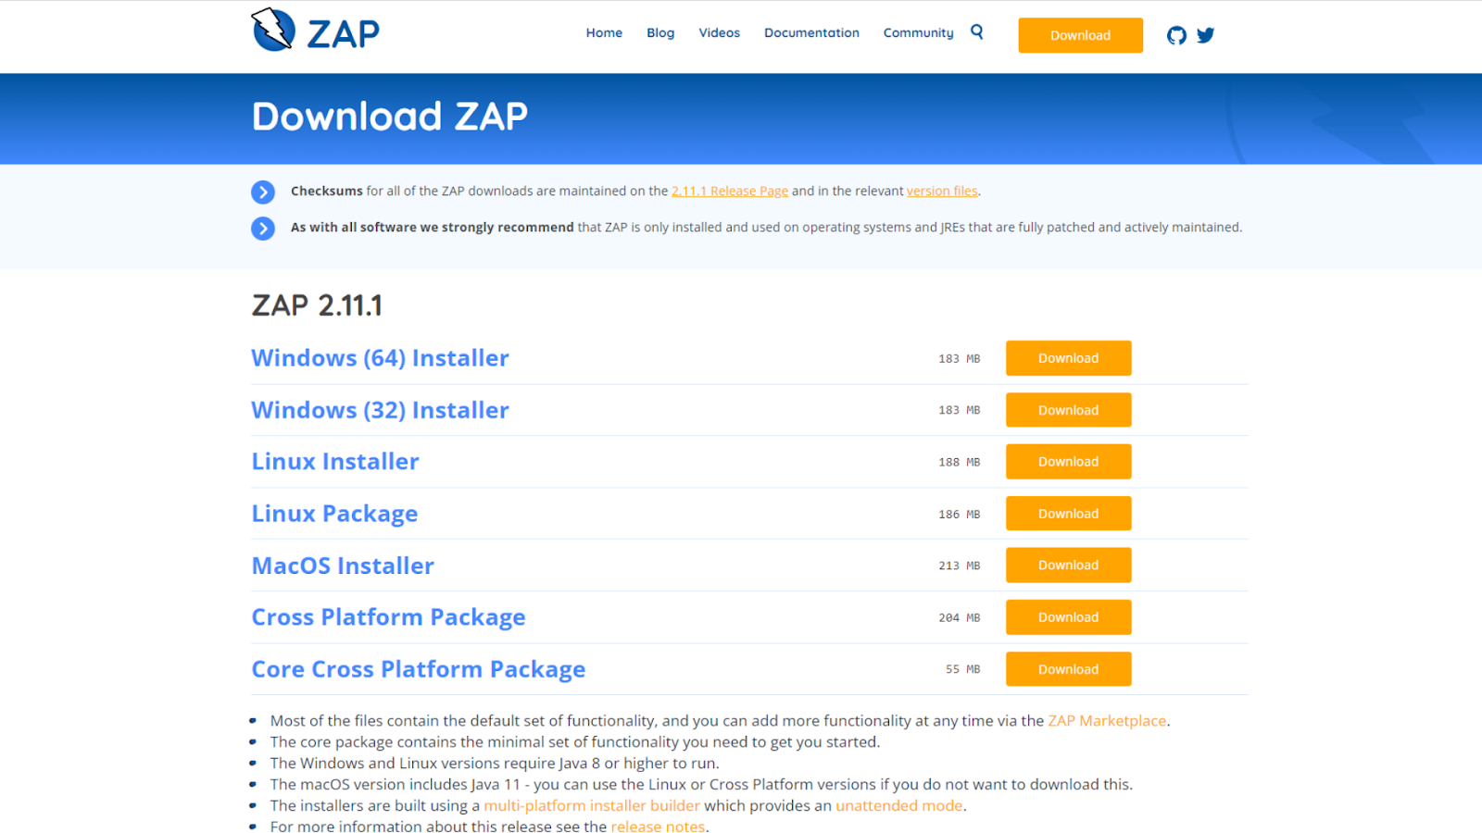Click the MacOS Installer title
This screenshot has width=1482, height=833.
[x=343, y=566]
